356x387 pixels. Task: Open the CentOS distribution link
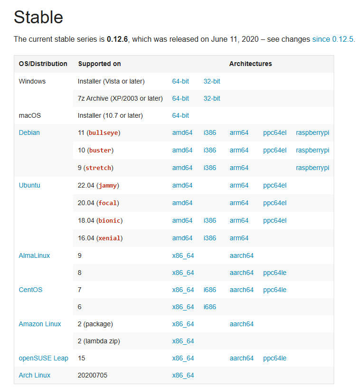click(30, 290)
